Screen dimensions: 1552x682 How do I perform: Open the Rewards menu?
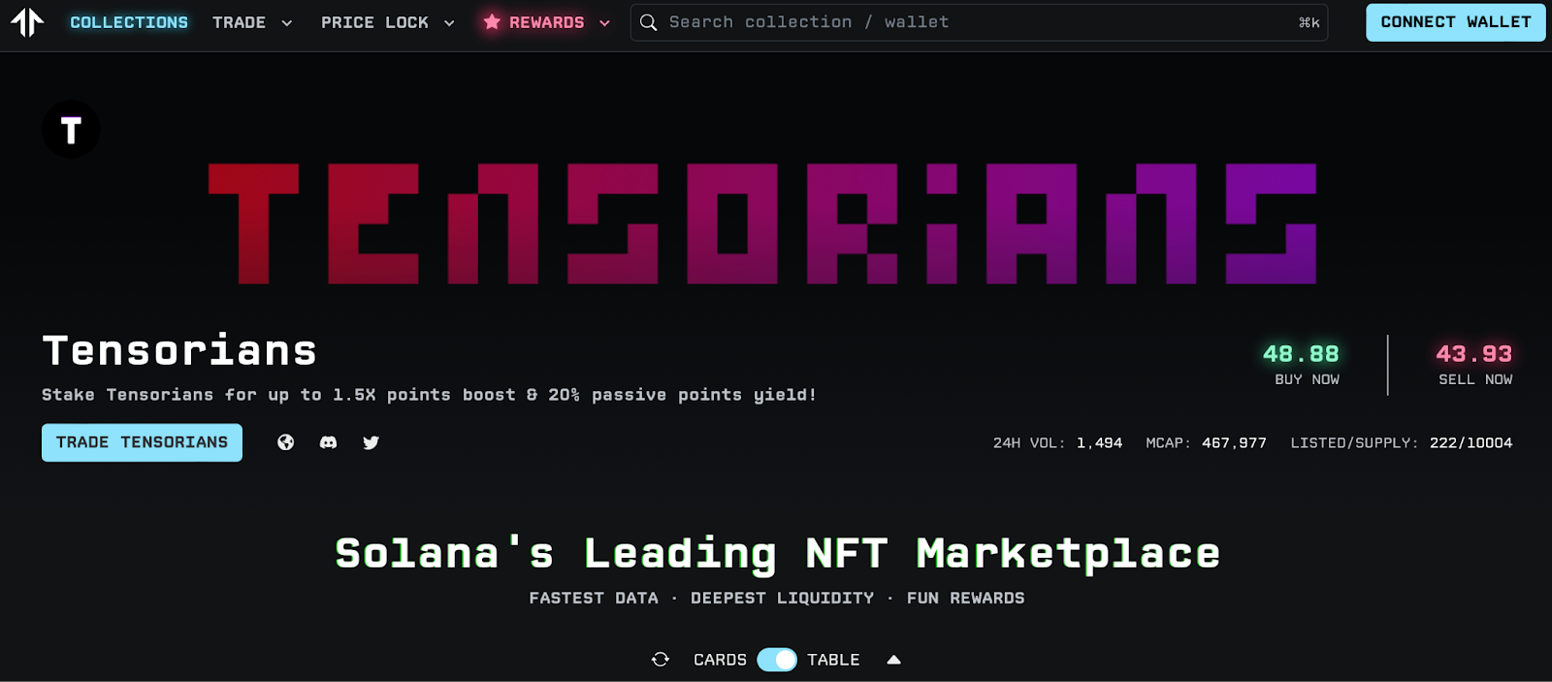(x=547, y=22)
